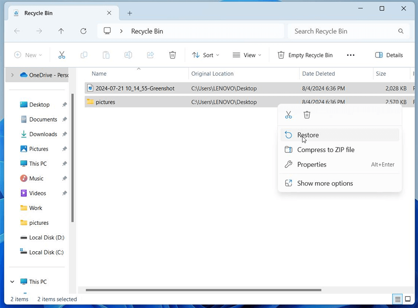Screen dimensions: 418x308
Task: Switch to large thumbnails view in the status bar
Action: pyautogui.click(x=408, y=299)
